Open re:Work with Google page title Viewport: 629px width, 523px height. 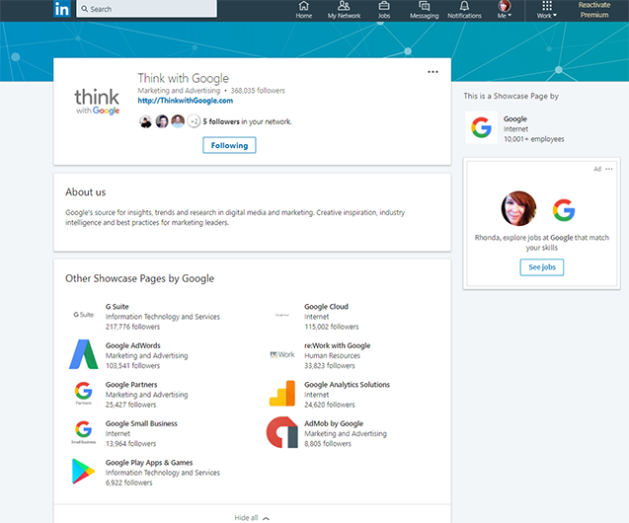pos(338,345)
